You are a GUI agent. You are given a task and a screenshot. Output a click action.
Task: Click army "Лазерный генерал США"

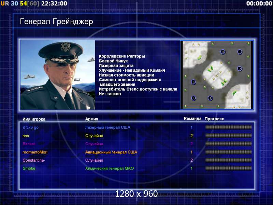[x=107, y=127]
